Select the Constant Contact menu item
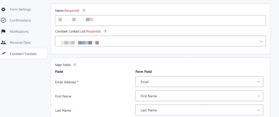Screen dimensions: 279x117 (x=23, y=54)
